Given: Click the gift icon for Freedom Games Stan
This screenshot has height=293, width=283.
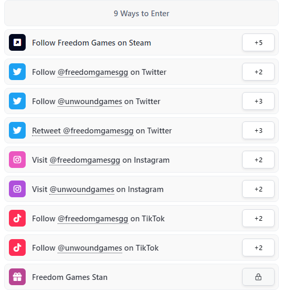Looking at the screenshot, I should coord(17,277).
